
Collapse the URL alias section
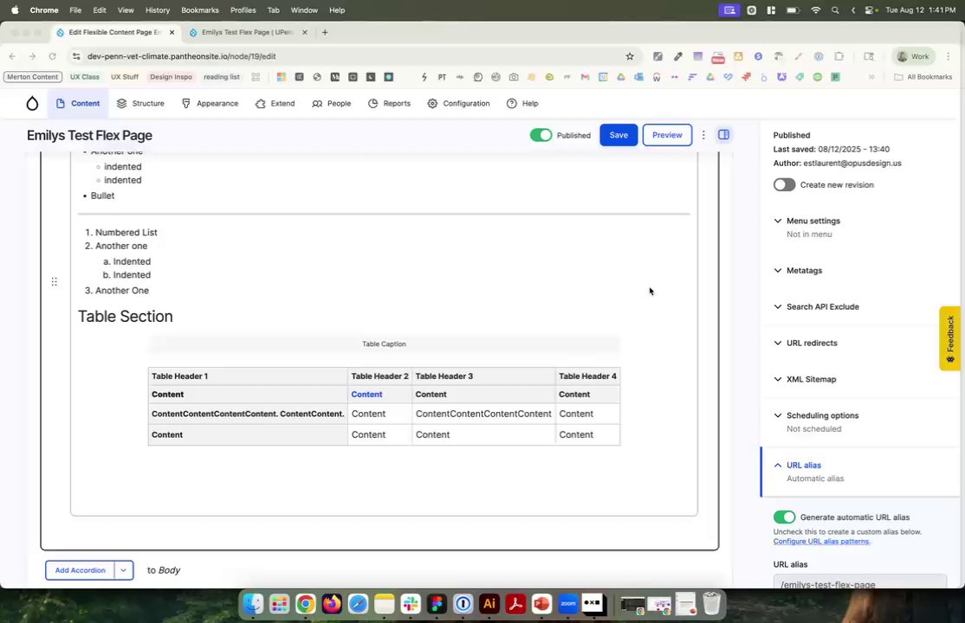(860, 472)
